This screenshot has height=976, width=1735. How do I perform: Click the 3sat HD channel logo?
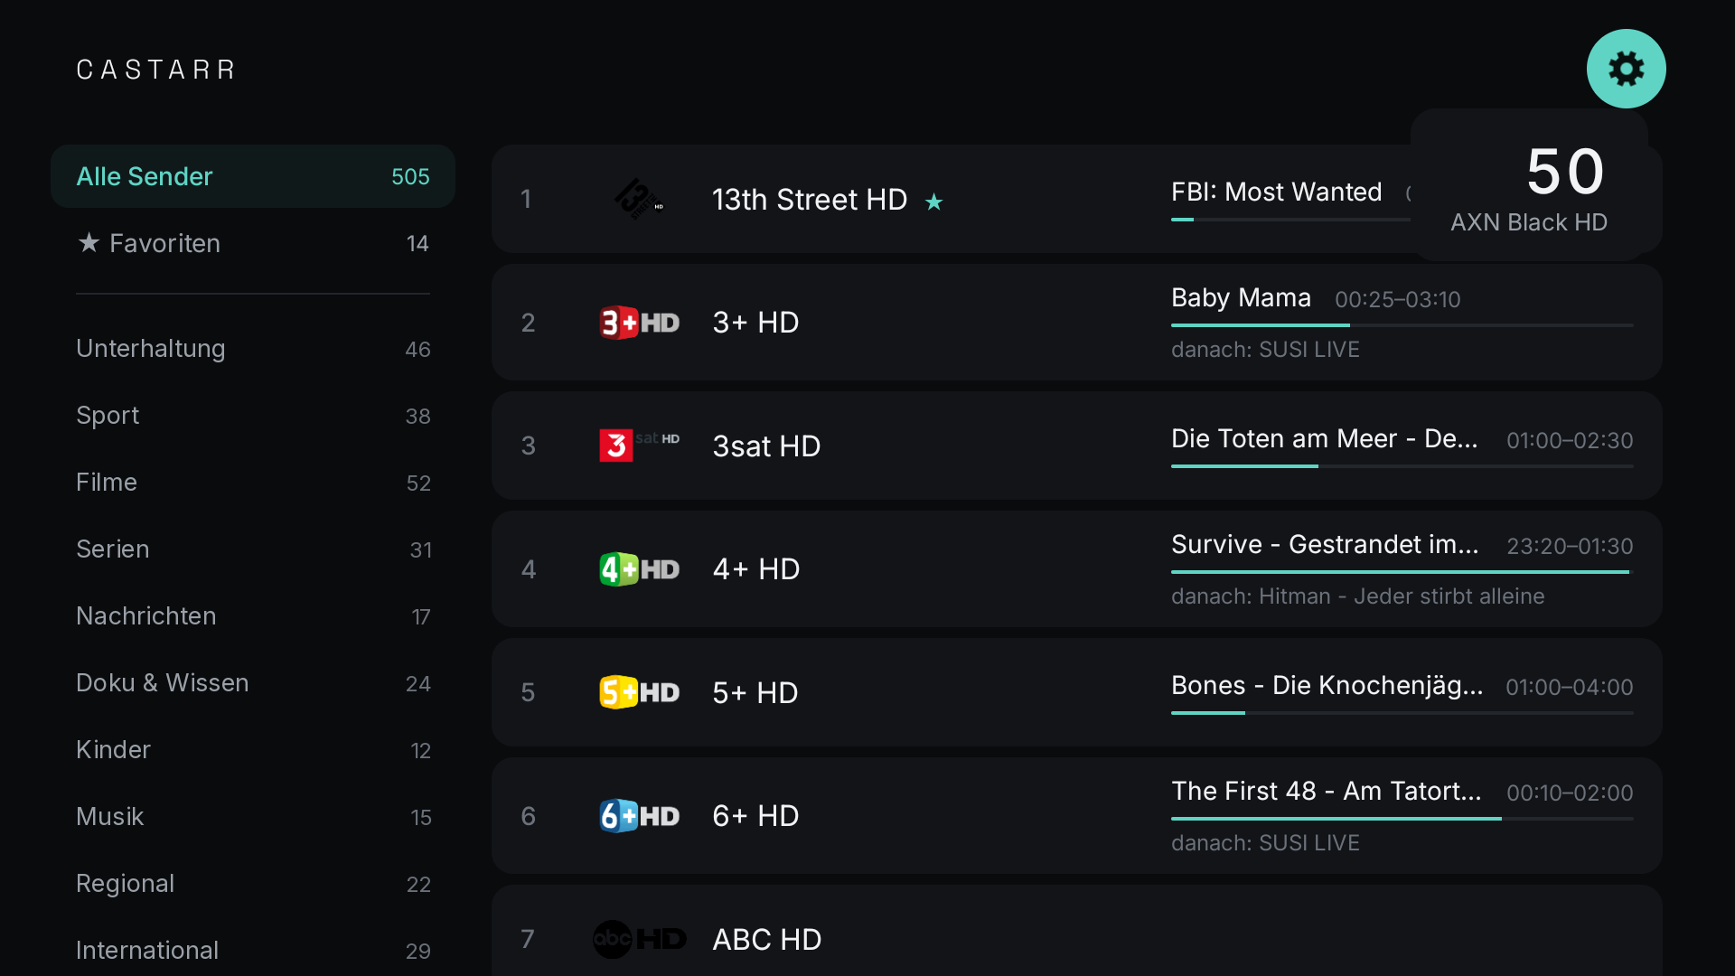(x=639, y=446)
